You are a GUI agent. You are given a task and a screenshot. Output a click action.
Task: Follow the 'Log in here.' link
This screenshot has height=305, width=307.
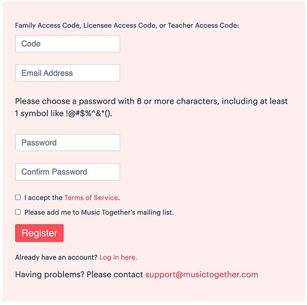coord(118,257)
